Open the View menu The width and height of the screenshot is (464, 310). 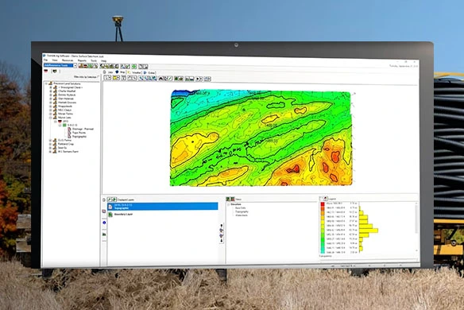coord(55,60)
